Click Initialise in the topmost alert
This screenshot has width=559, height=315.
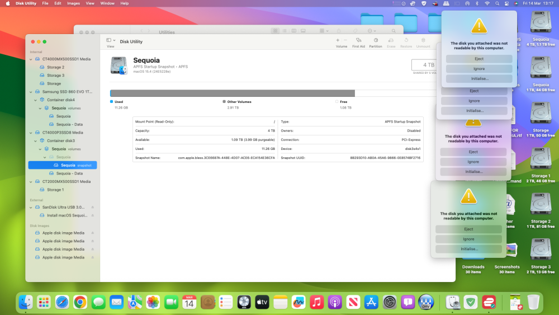[479, 78]
